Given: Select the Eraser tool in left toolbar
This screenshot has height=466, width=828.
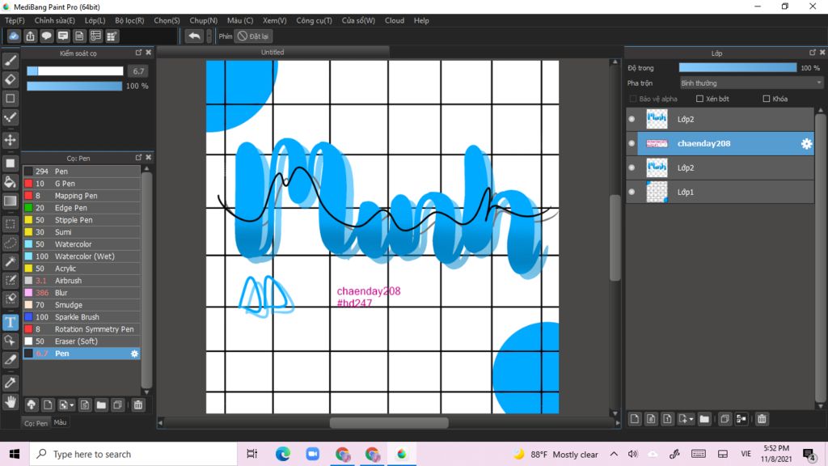Looking at the screenshot, I should click(x=10, y=79).
